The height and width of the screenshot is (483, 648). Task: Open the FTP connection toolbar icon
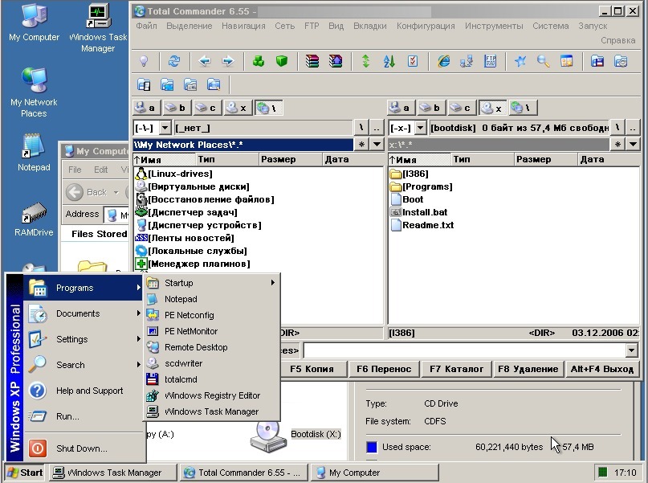tap(490, 61)
